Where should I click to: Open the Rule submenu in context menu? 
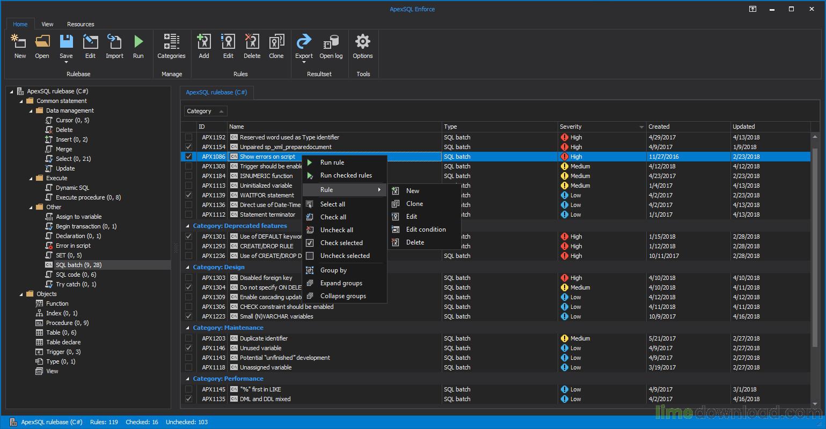(x=345, y=190)
